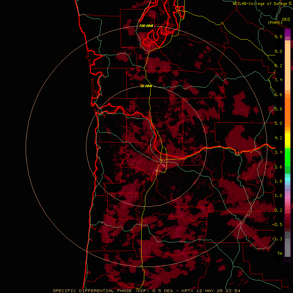Click the -0.5 scale label
The height and width of the screenshot is (293, 293).
click(277, 225)
